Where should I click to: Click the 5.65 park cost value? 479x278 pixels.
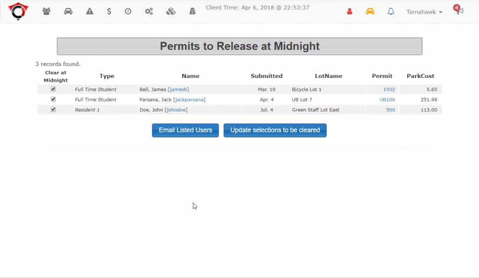pyautogui.click(x=432, y=89)
